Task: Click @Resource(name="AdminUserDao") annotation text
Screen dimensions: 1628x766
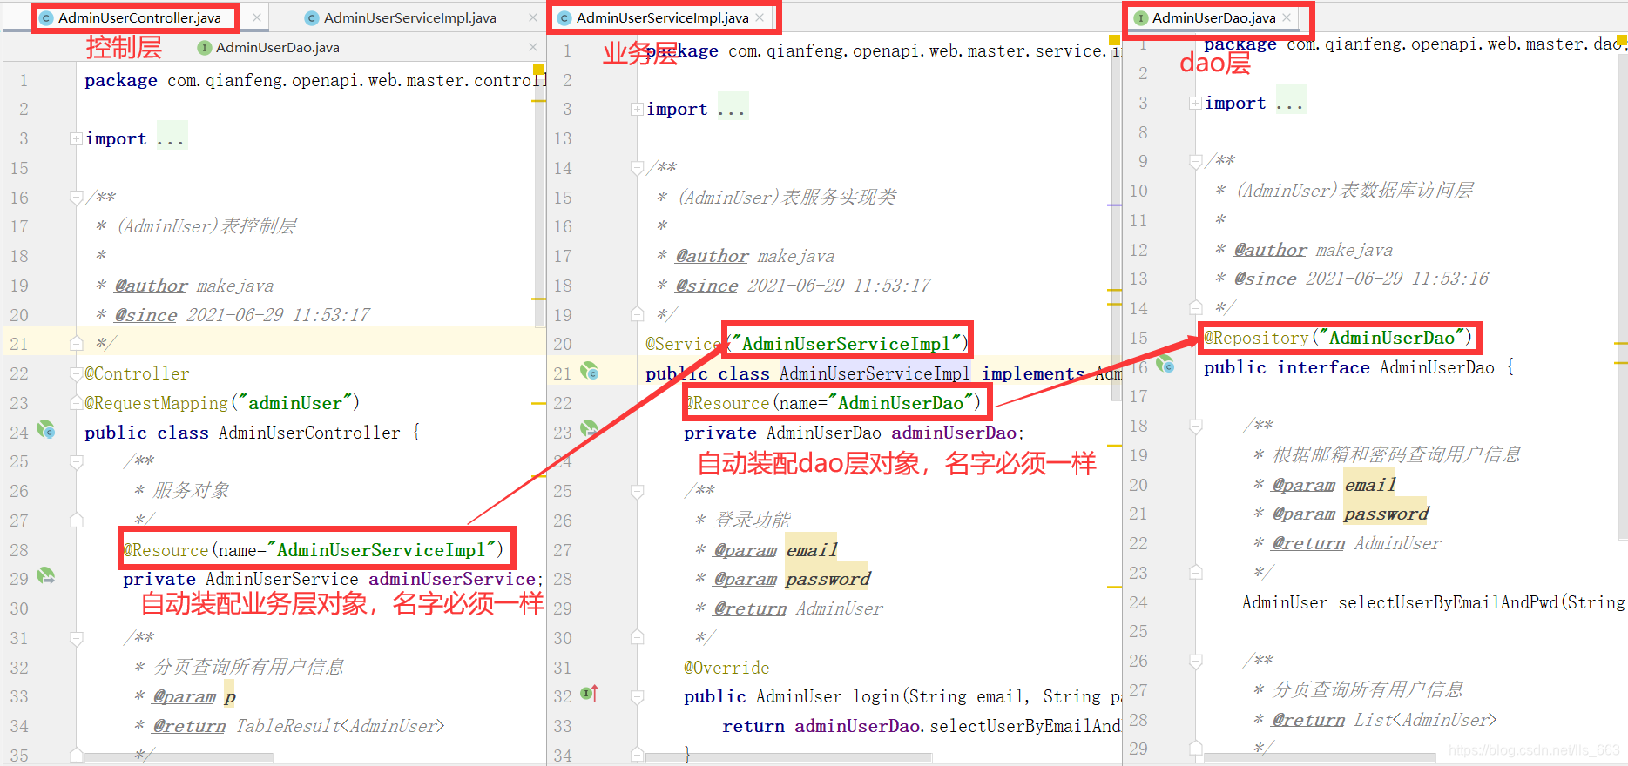Action: coord(833,403)
